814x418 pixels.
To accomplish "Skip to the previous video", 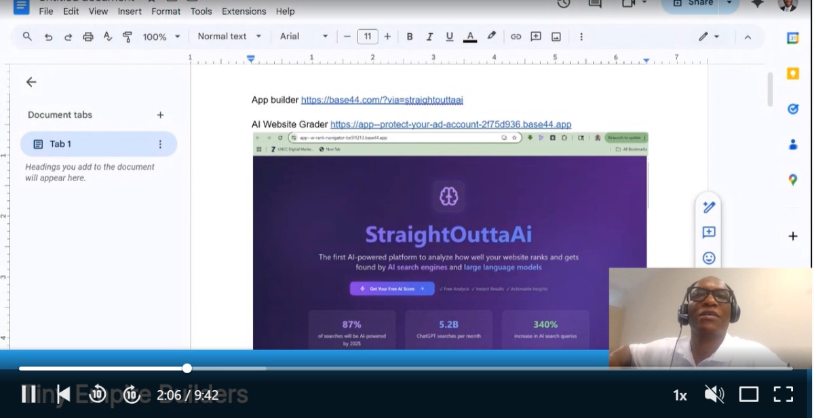I will [x=63, y=394].
